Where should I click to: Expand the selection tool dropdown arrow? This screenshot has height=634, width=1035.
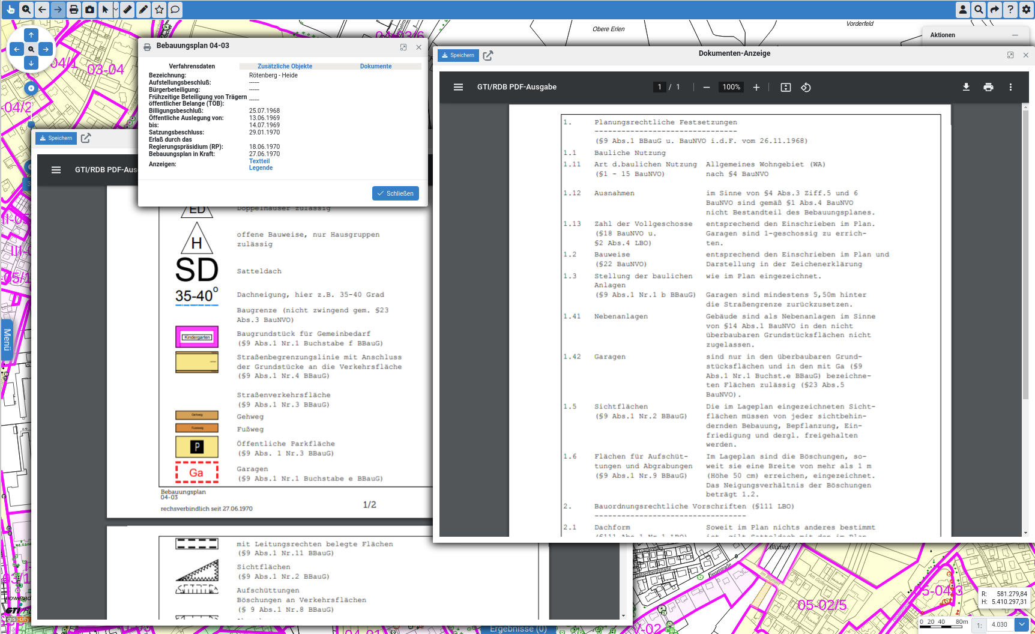click(x=115, y=10)
